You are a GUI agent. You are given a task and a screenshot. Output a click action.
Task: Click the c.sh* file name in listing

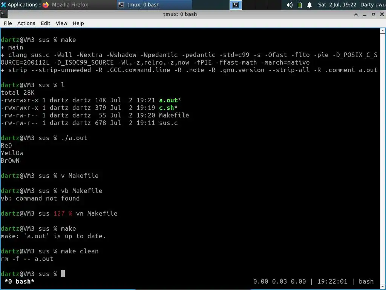click(168, 108)
